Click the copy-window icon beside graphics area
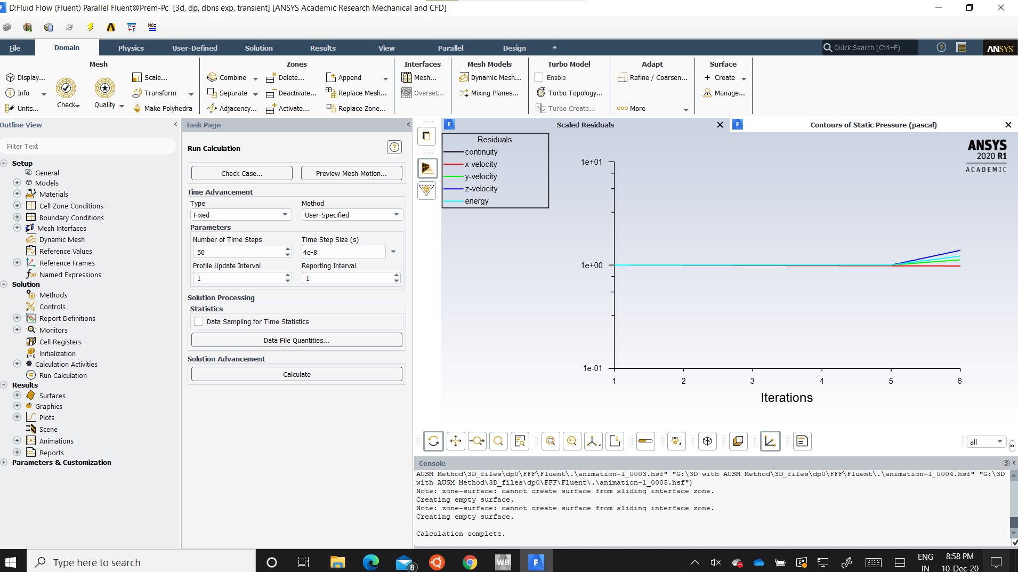Screen dimensions: 1018x572 [426, 136]
